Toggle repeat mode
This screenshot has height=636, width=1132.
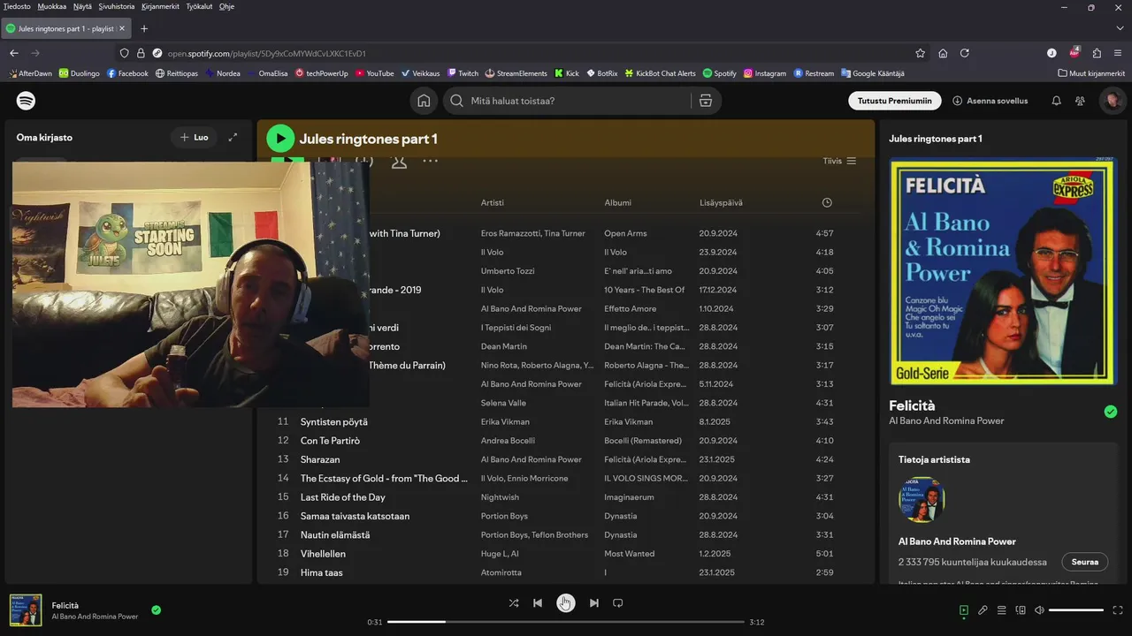618,603
